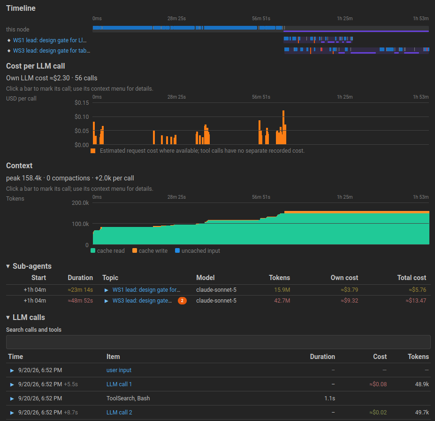Open the LLM call 2 link
The width and height of the screenshot is (435, 421).
[119, 412]
